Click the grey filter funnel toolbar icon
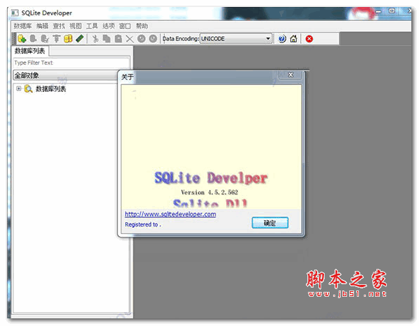This screenshot has height=326, width=419. [57, 39]
